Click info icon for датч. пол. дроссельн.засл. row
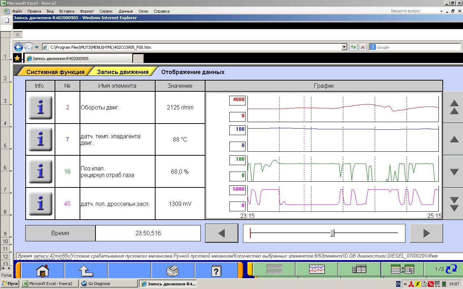Image resolution: width=463 pixels, height=289 pixels. 40,204
